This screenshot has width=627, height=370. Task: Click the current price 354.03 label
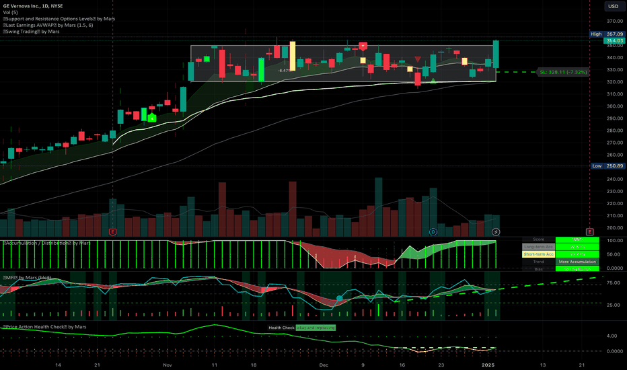(615, 40)
